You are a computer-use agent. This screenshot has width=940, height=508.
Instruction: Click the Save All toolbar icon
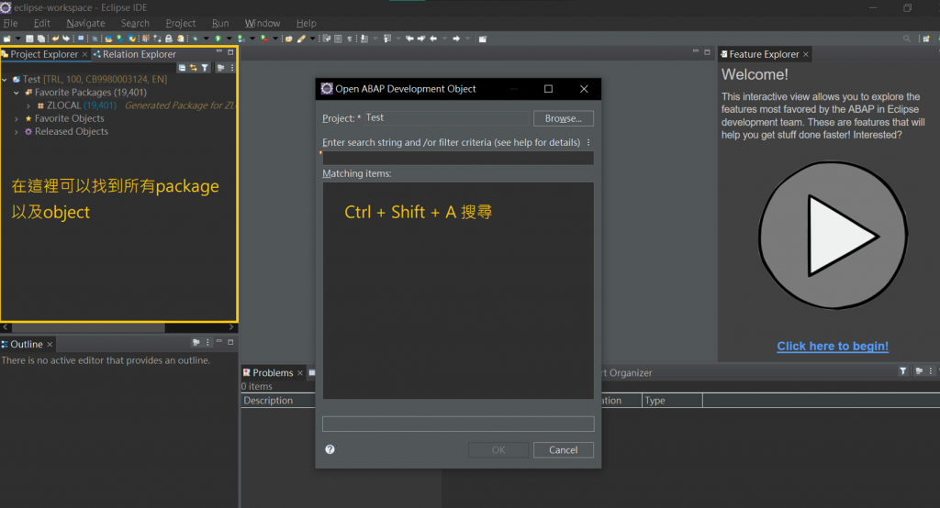pyautogui.click(x=41, y=39)
